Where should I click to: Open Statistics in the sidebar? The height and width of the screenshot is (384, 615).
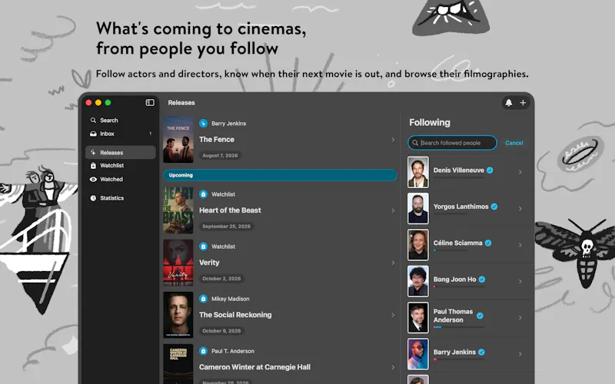coord(121,198)
